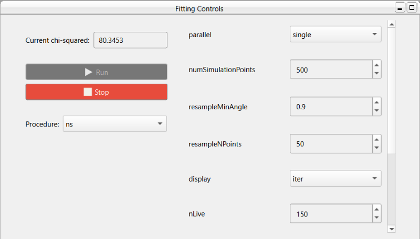Increase nLive value using up arrow

(x=377, y=209)
